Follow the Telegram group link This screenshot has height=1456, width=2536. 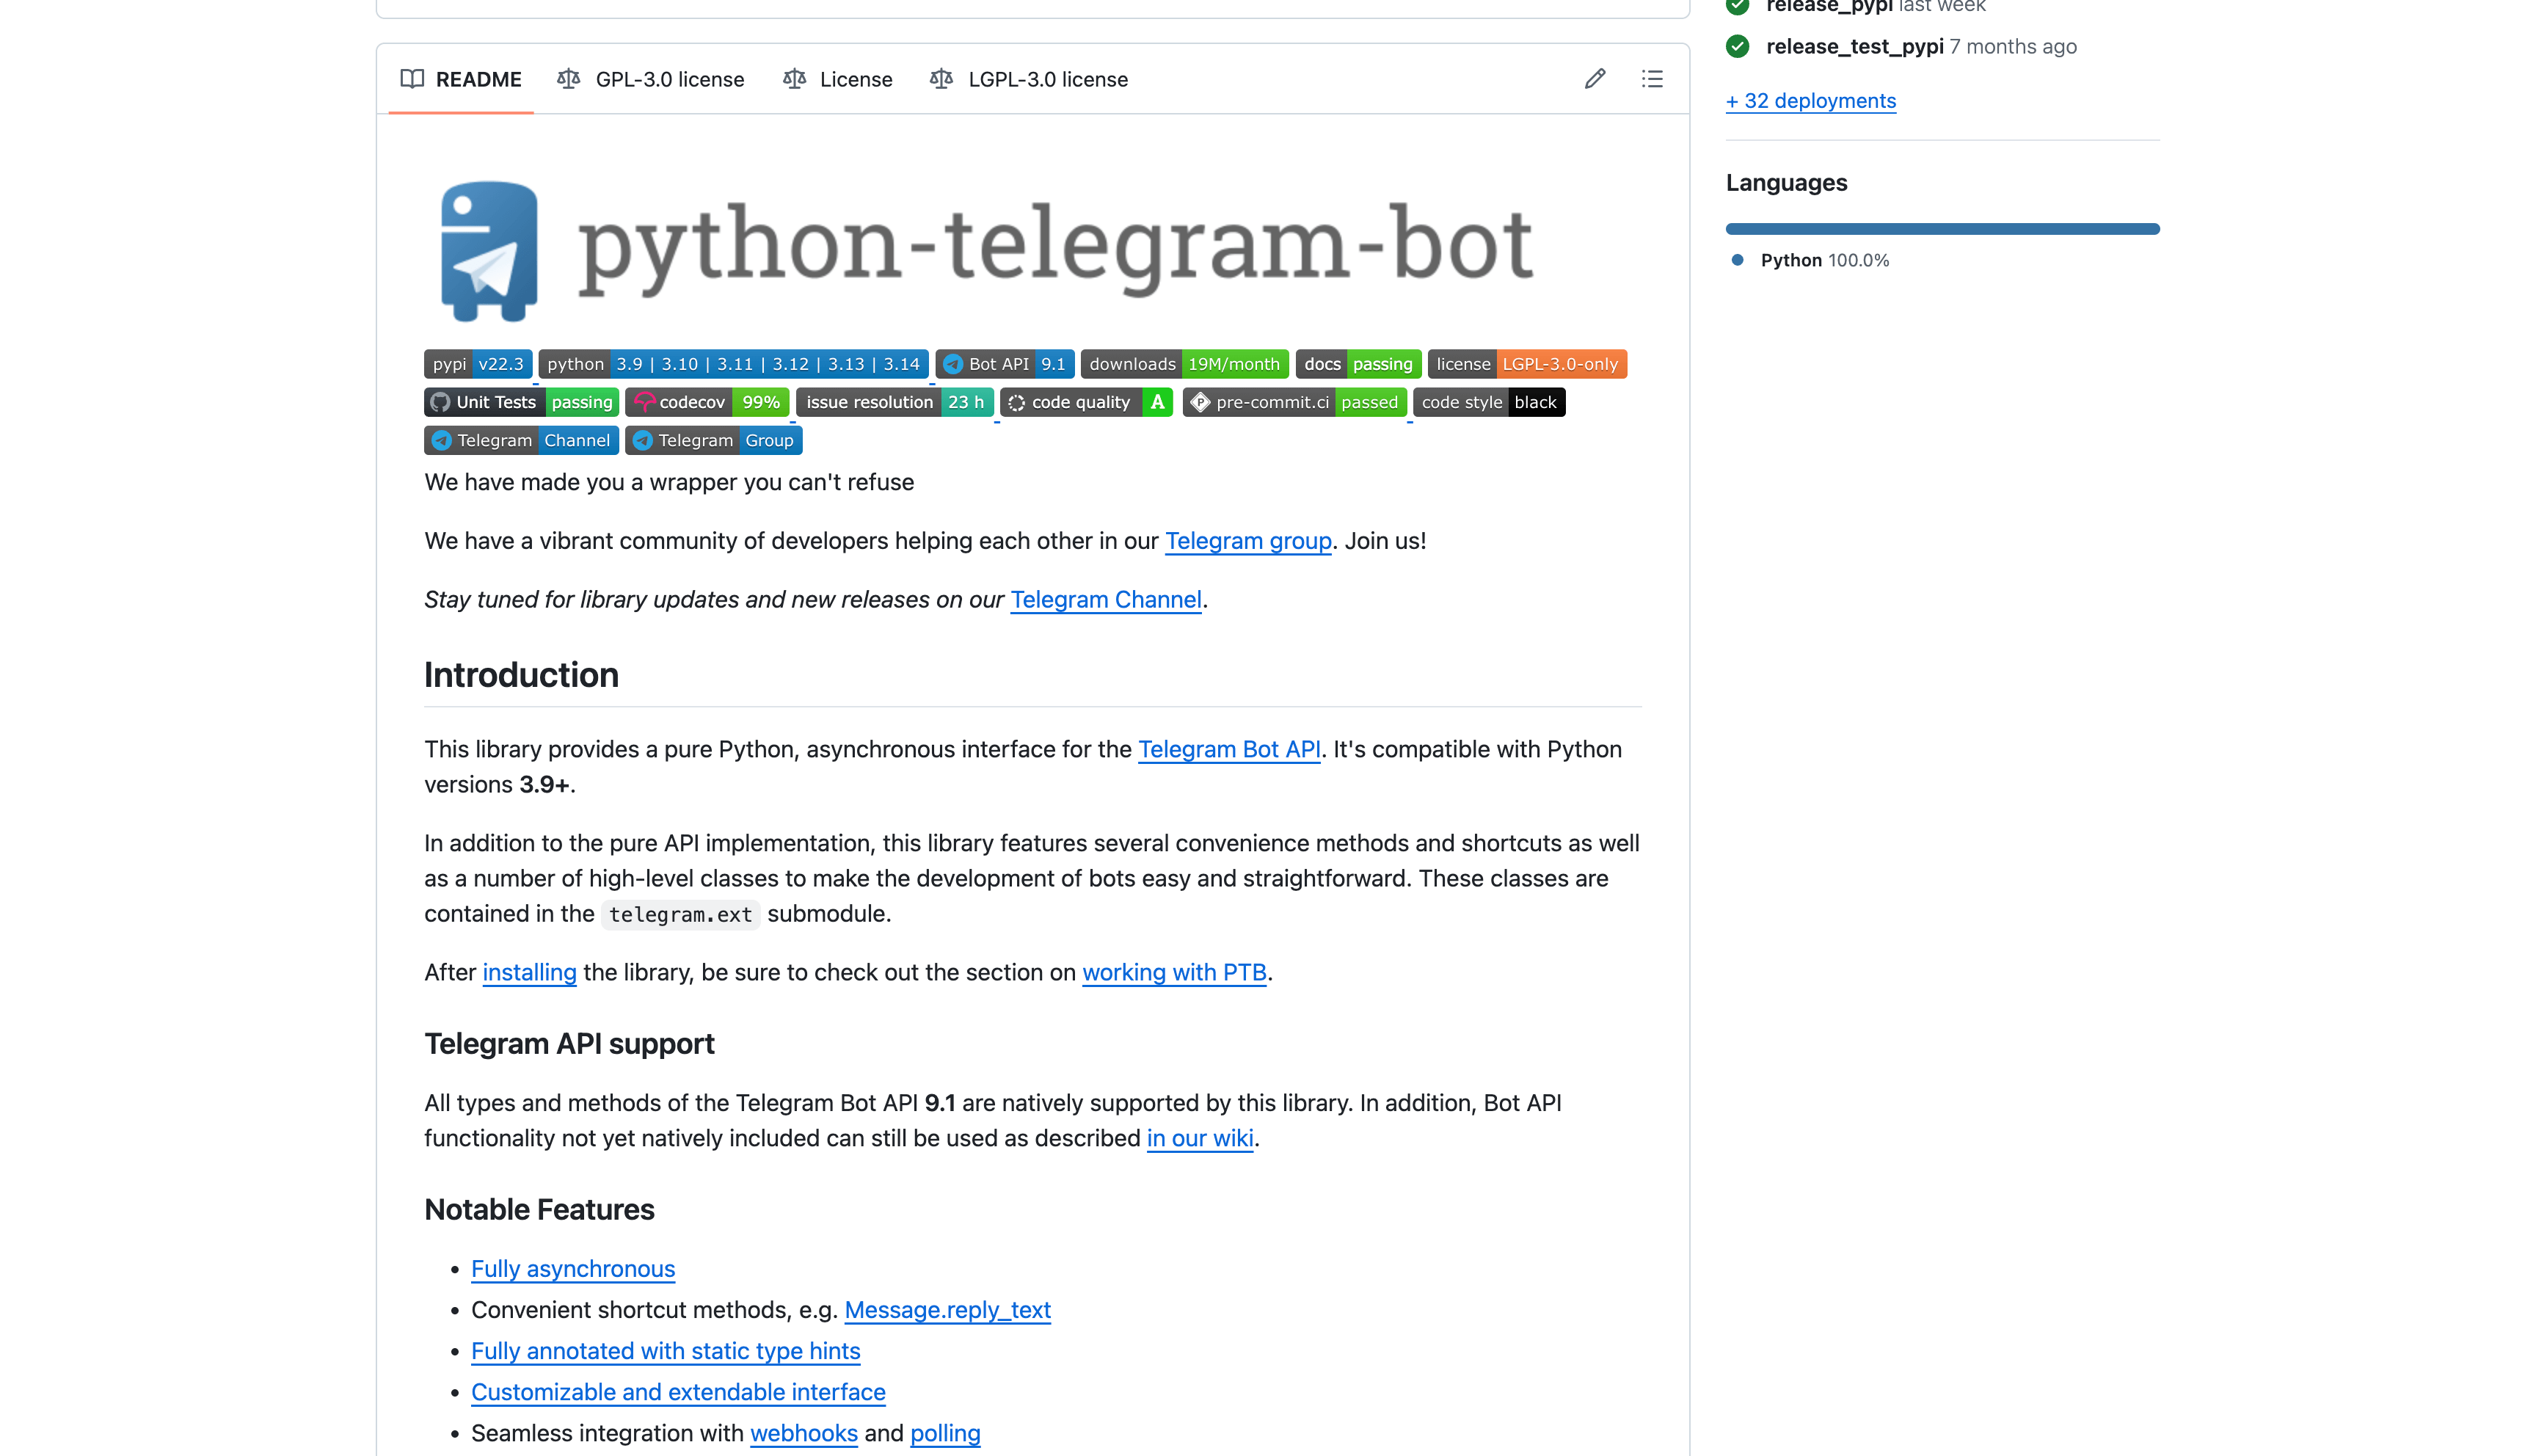[x=1247, y=540]
